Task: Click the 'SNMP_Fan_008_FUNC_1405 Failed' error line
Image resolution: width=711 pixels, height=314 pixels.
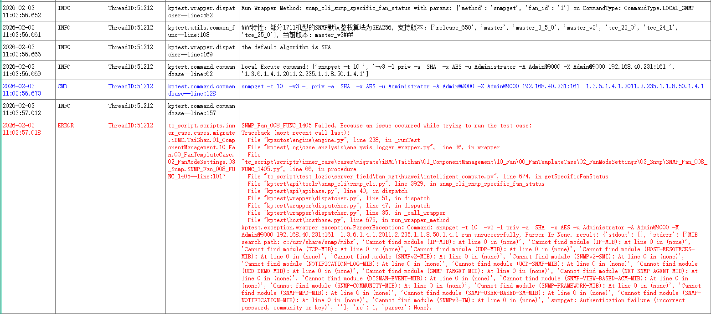Action: (386, 126)
